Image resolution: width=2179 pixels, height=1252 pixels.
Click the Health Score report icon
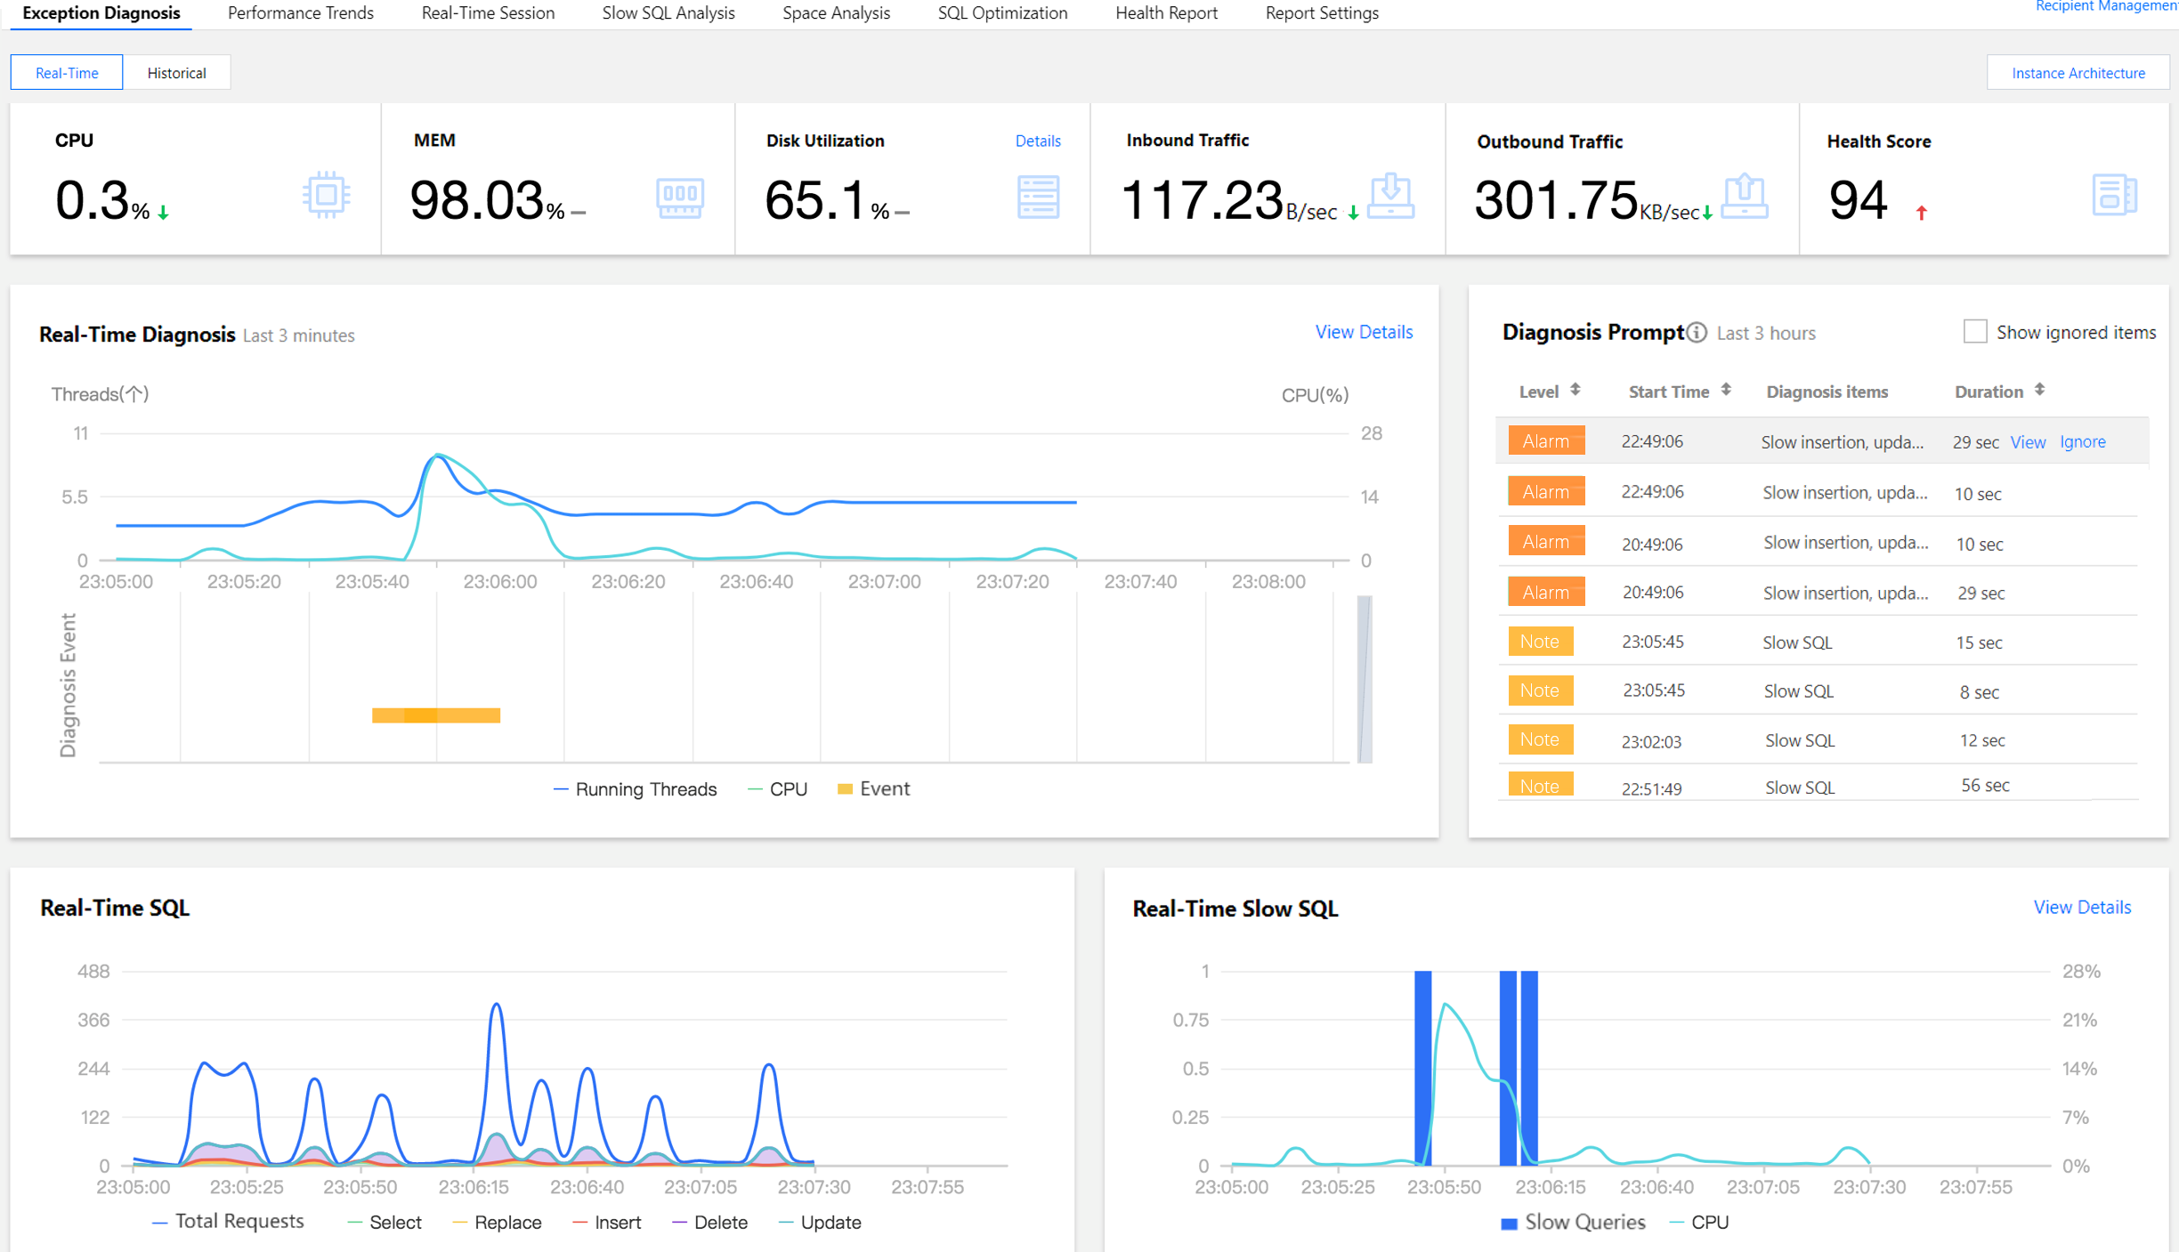click(2114, 195)
